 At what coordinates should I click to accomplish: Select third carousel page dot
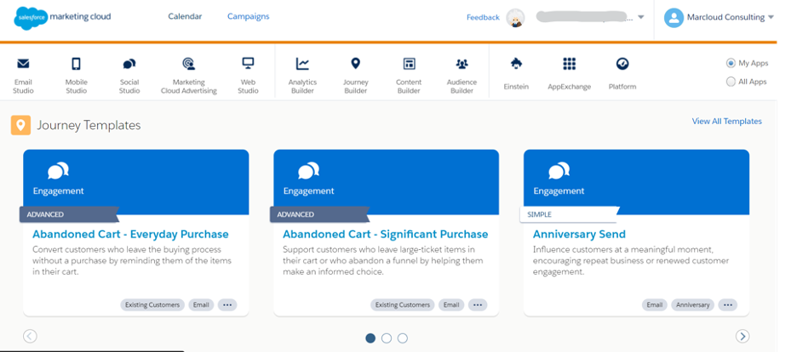coord(403,338)
